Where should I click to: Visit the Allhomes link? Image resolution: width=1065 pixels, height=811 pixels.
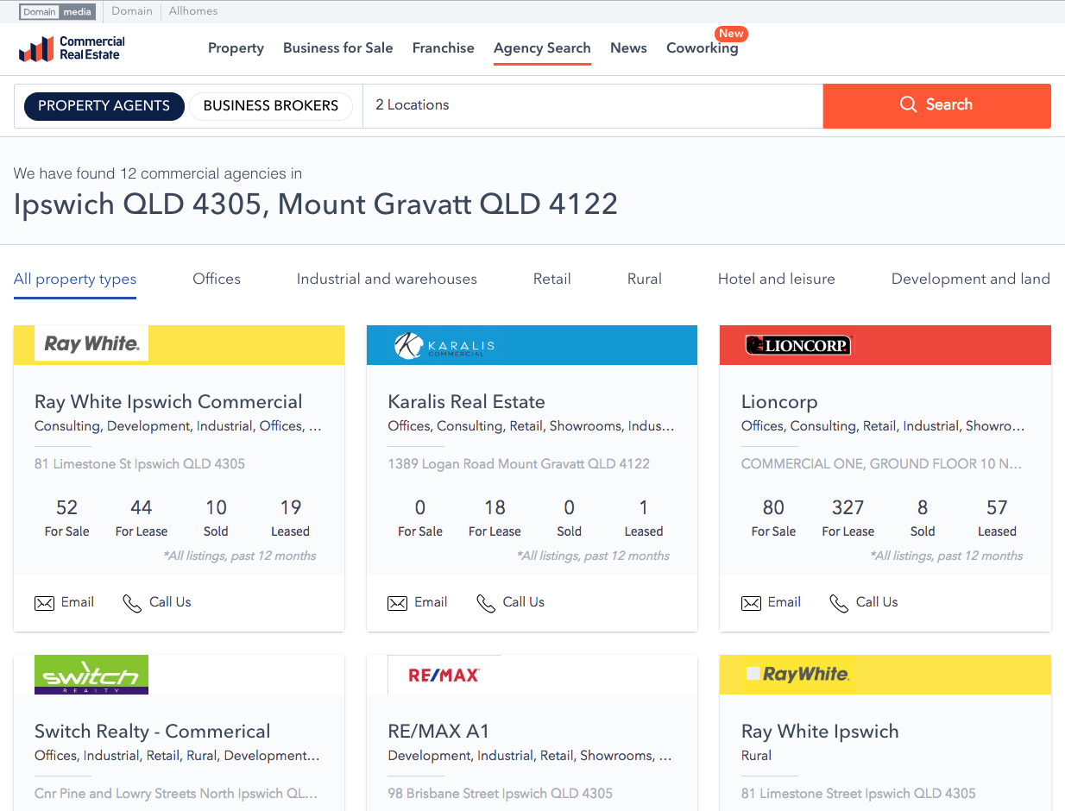click(193, 11)
